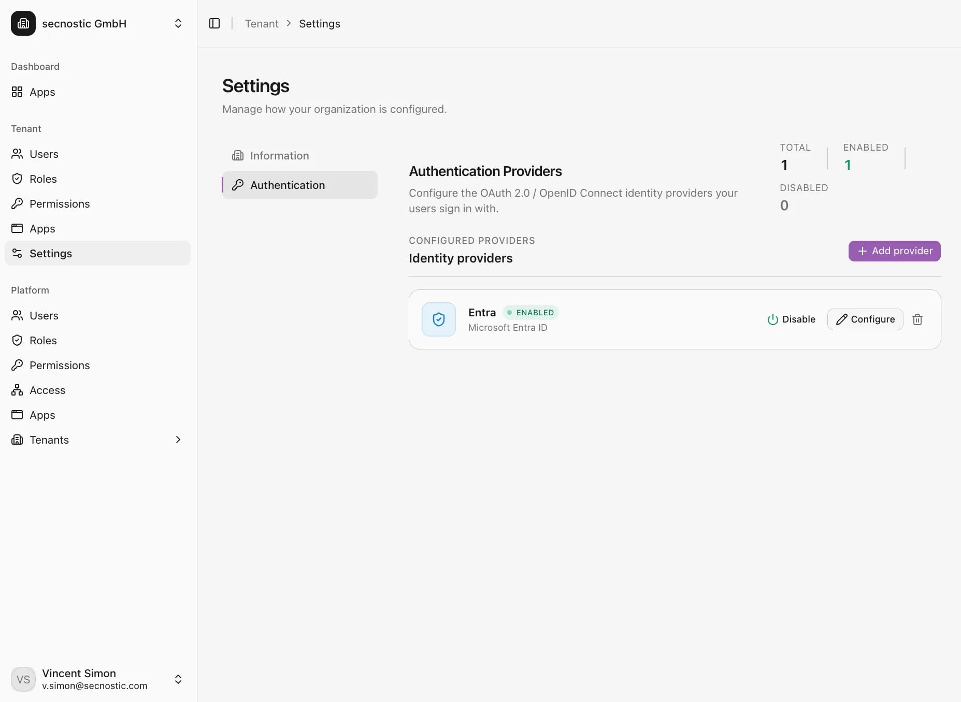Click the Platform Permissions key icon
This screenshot has height=702, width=961.
click(17, 365)
